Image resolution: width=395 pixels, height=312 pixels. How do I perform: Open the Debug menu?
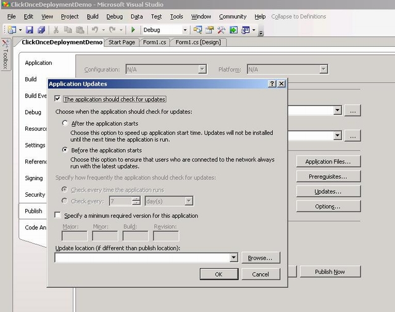[114, 17]
